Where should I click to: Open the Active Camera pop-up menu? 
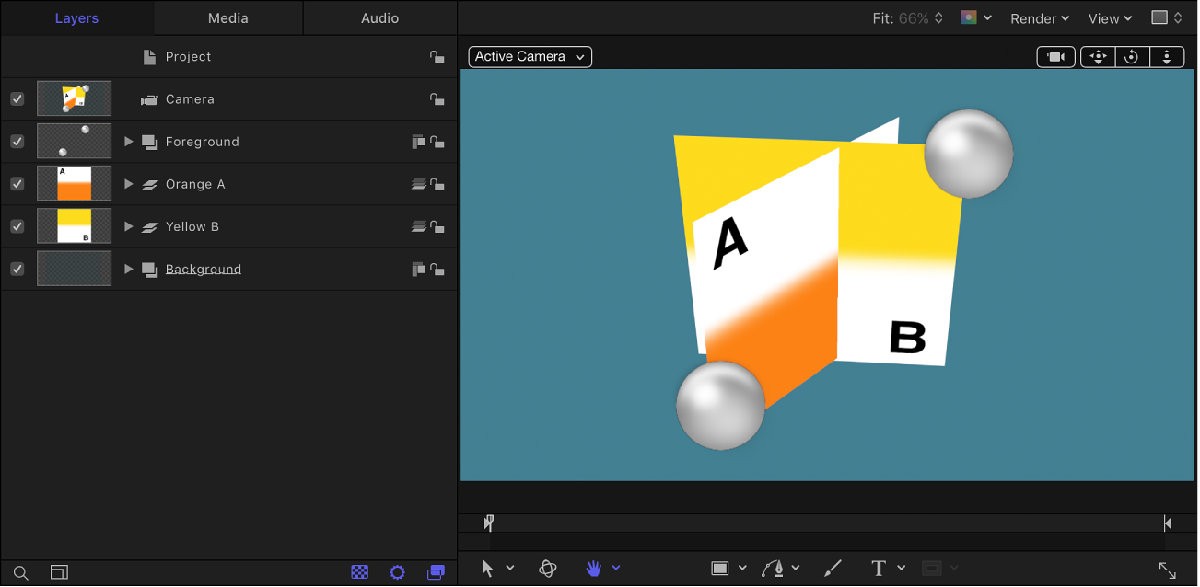[530, 56]
